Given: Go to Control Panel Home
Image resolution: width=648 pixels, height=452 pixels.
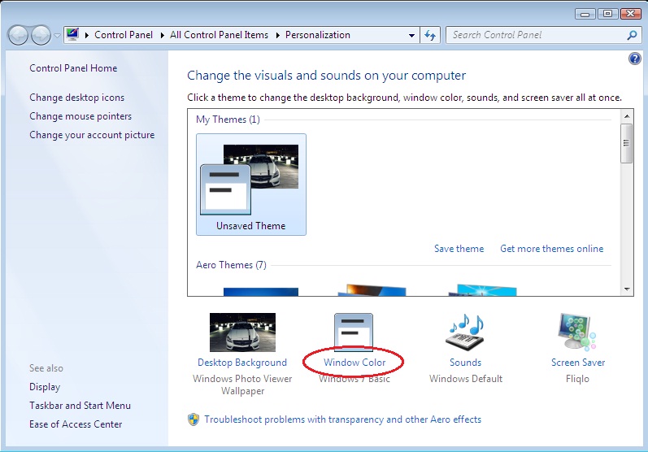Looking at the screenshot, I should pos(73,68).
